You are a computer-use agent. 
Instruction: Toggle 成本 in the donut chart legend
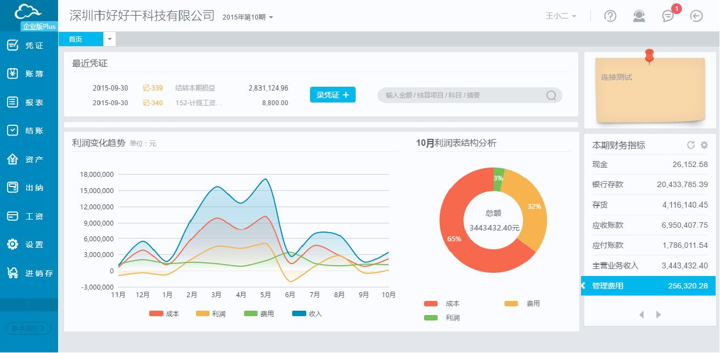click(441, 304)
